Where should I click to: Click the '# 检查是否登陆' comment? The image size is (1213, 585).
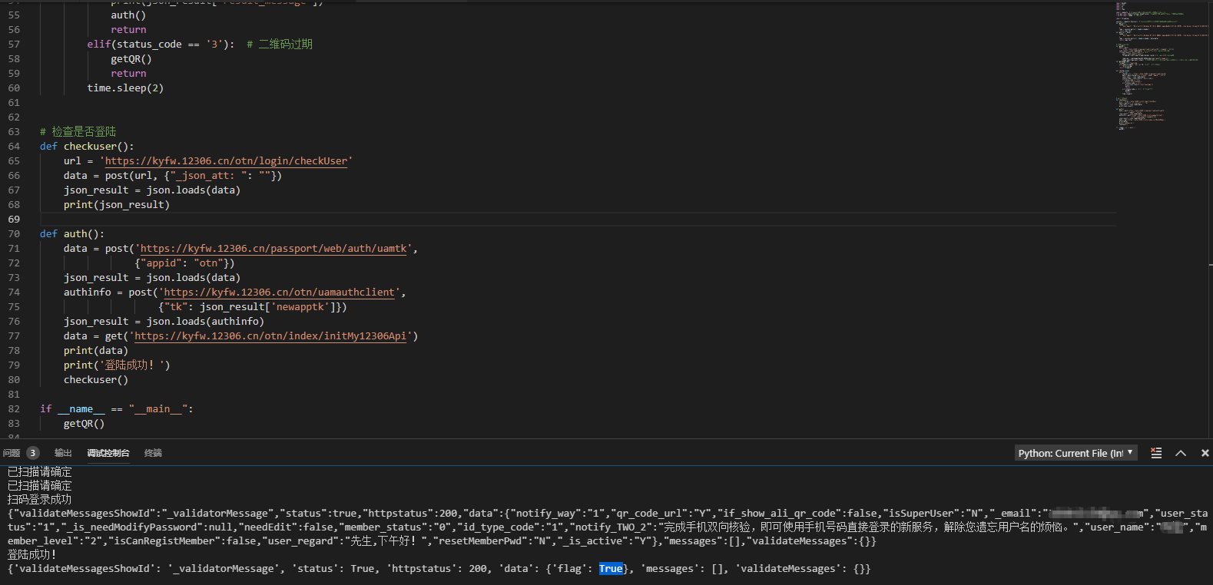click(78, 132)
